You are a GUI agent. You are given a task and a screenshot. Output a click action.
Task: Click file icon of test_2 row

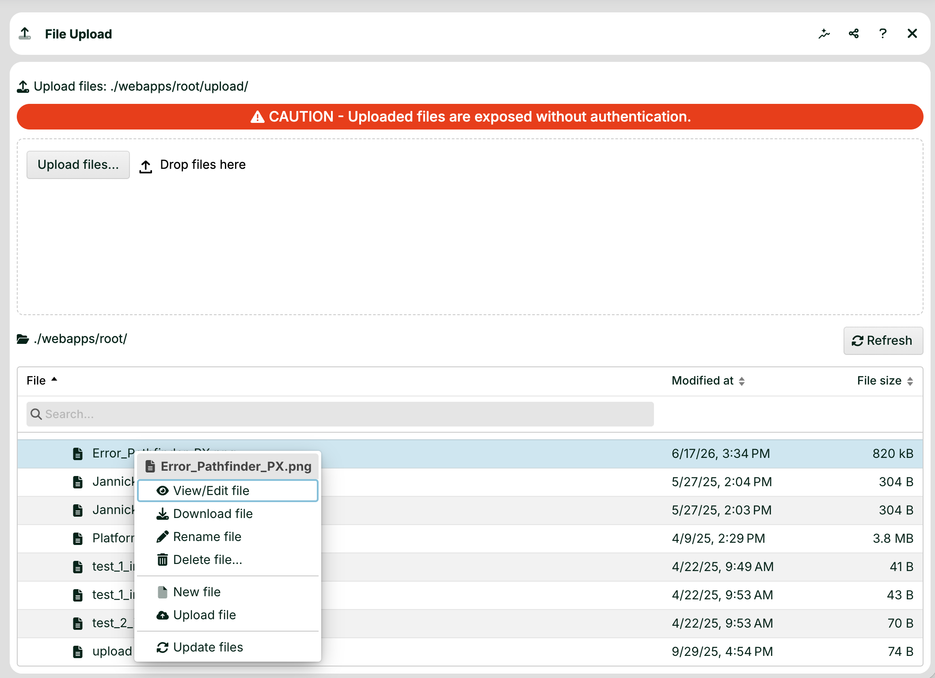point(78,623)
